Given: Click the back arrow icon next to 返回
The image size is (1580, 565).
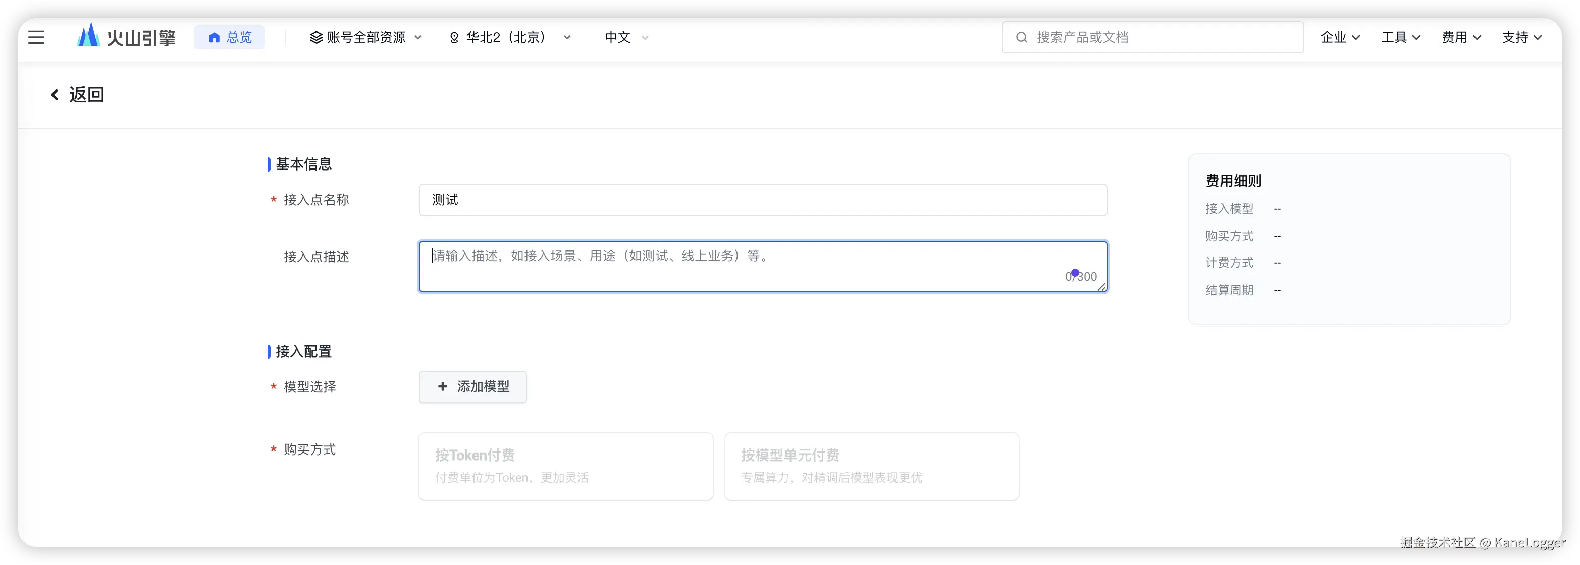Looking at the screenshot, I should pyautogui.click(x=55, y=94).
